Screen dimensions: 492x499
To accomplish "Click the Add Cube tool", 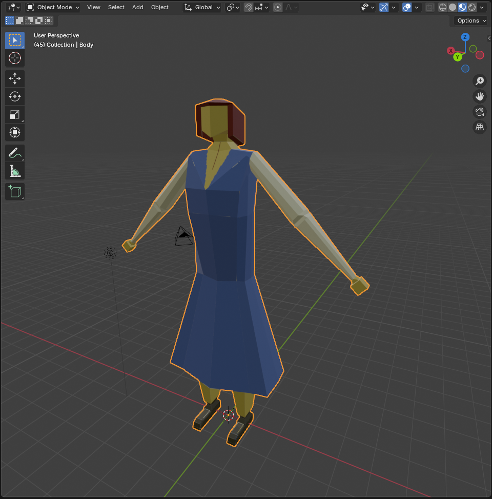I will [15, 191].
